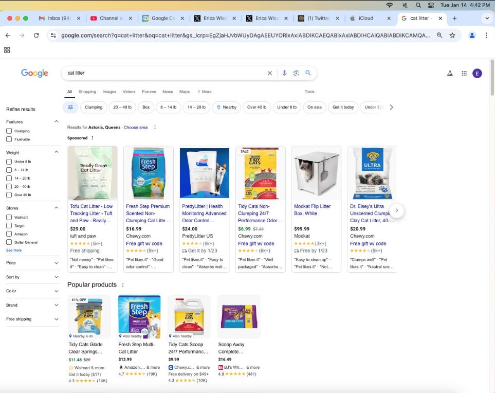The height and width of the screenshot is (393, 495).
Task: Click See more under Stores
Action: click(x=14, y=250)
